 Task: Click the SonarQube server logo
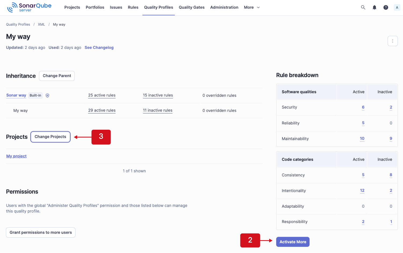point(29,7)
